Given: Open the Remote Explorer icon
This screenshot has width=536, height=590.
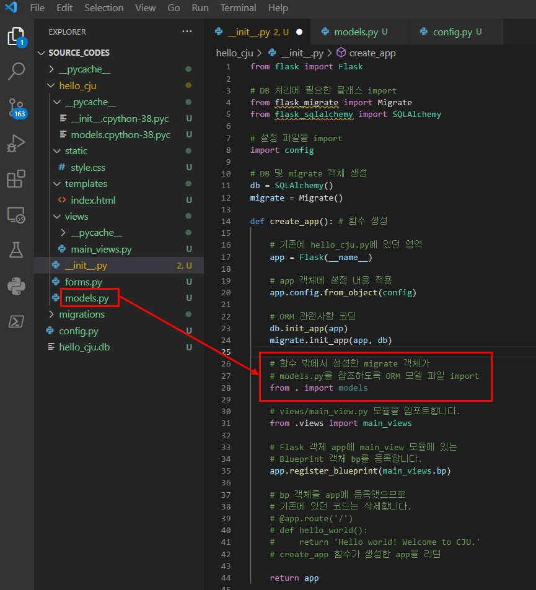Looking at the screenshot, I should (x=17, y=215).
